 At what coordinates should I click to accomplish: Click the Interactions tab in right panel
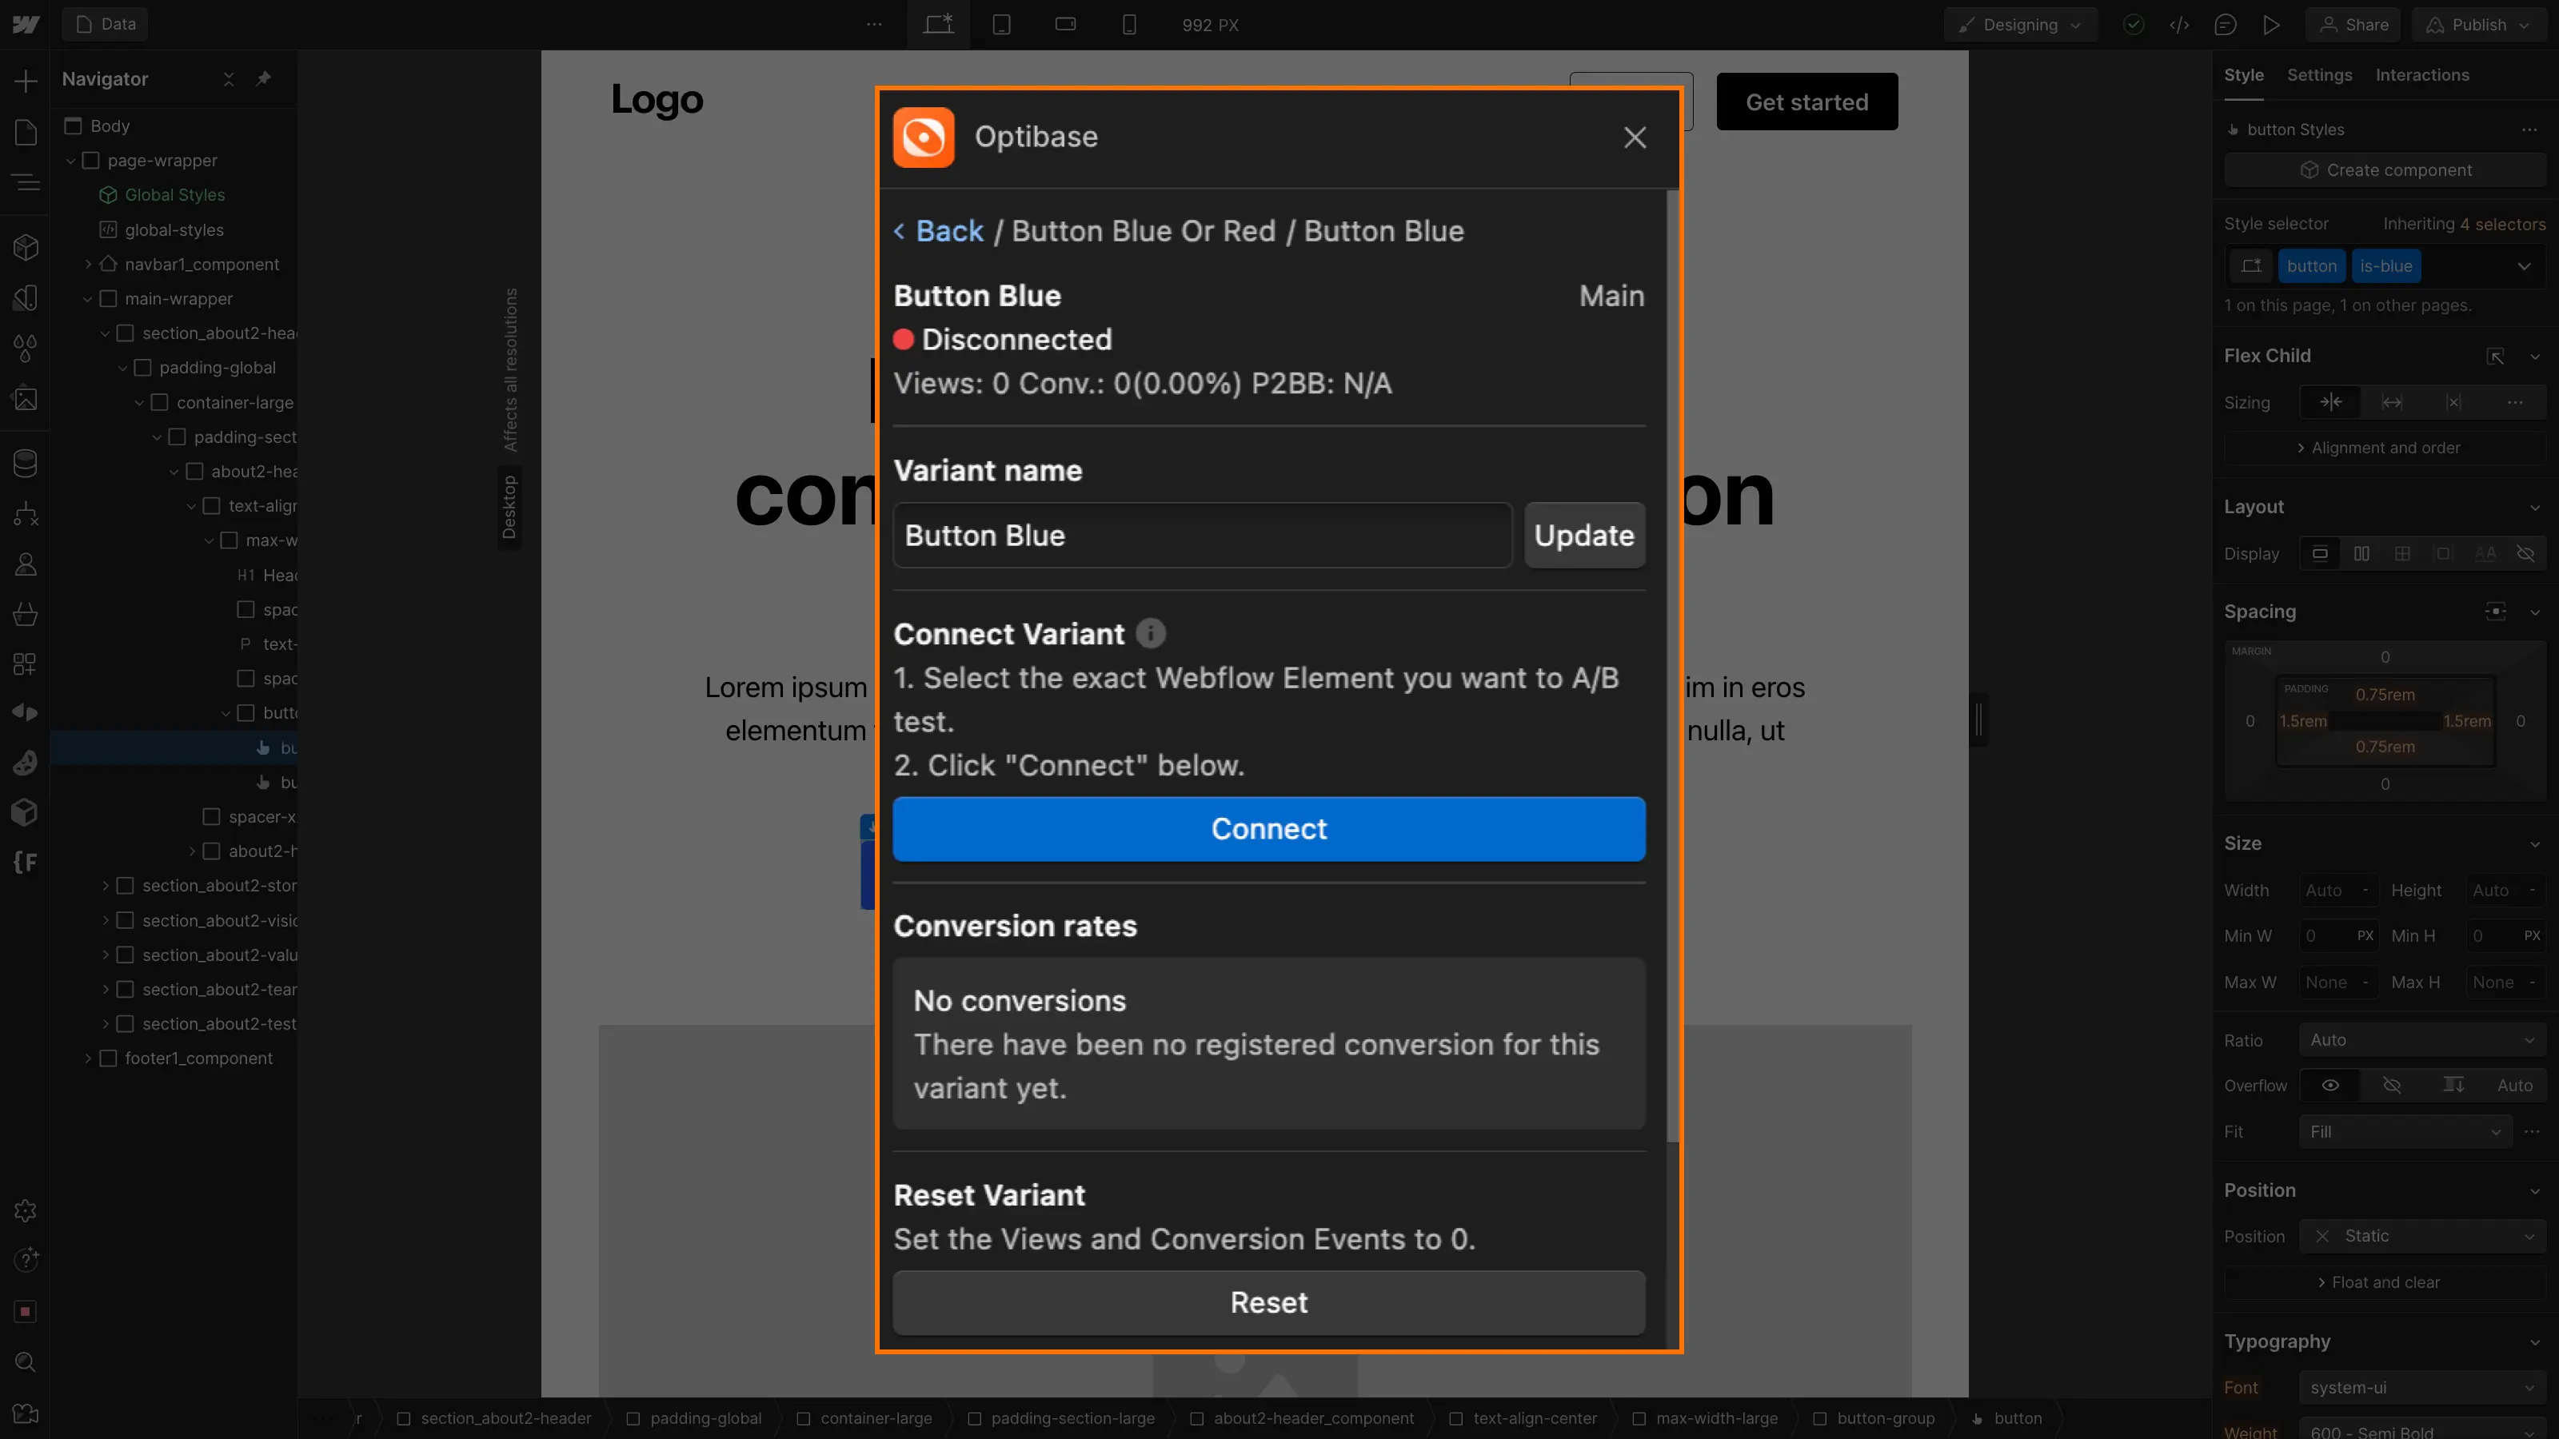pyautogui.click(x=2422, y=74)
